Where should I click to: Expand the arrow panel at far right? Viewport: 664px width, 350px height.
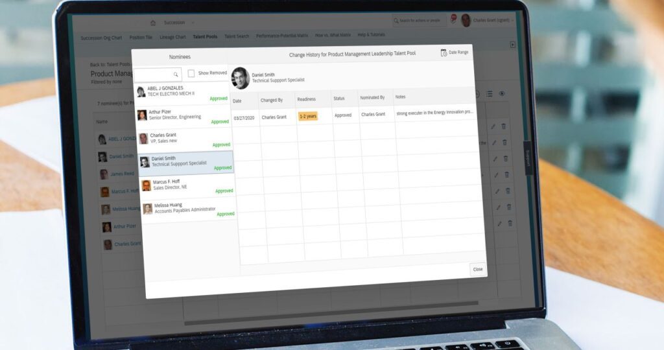(512, 45)
